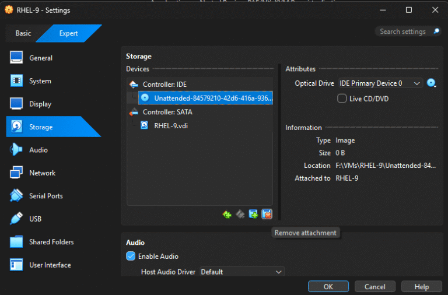This screenshot has height=295, width=448.
Task: Open the Optical Drive dropdown
Action: (x=380, y=83)
